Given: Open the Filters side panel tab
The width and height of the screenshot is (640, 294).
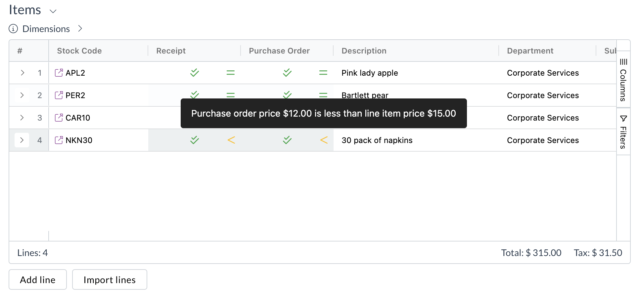Looking at the screenshot, I should tap(623, 132).
